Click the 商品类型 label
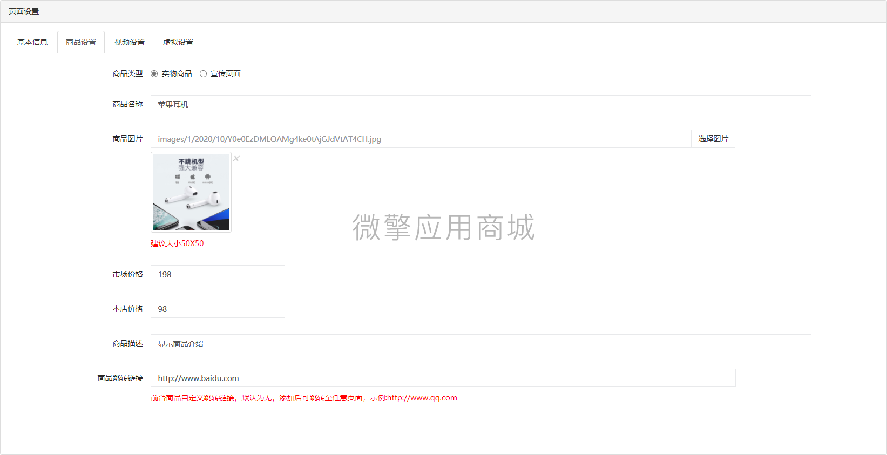Screen dimensions: 887x455 click(127, 73)
